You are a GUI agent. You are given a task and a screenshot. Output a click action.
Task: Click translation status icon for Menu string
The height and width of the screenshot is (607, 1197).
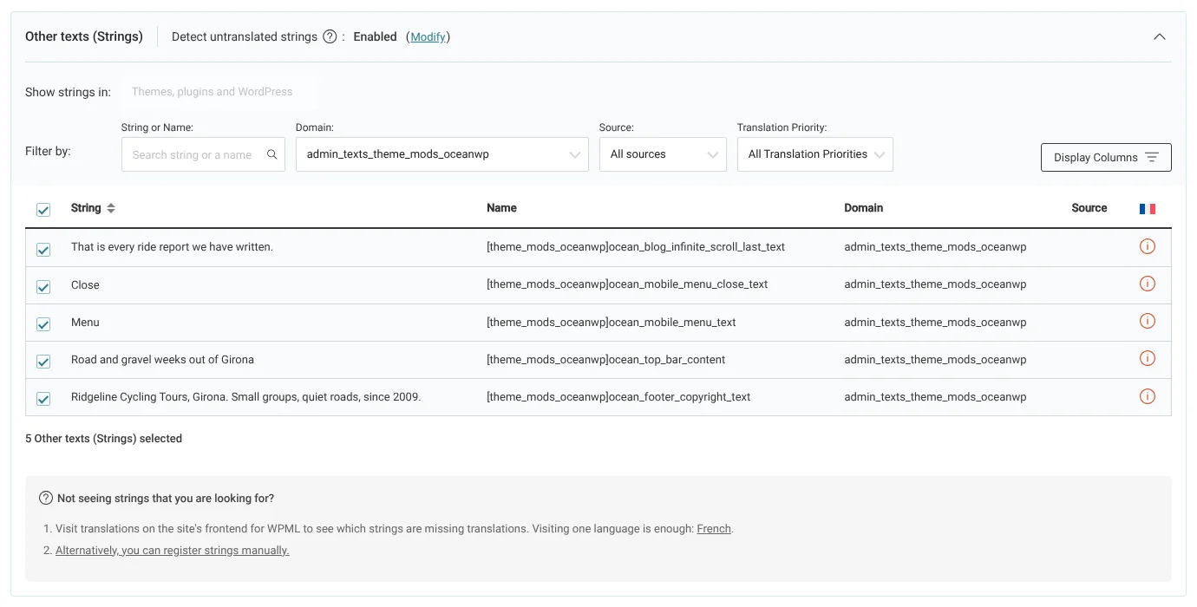pyautogui.click(x=1147, y=322)
